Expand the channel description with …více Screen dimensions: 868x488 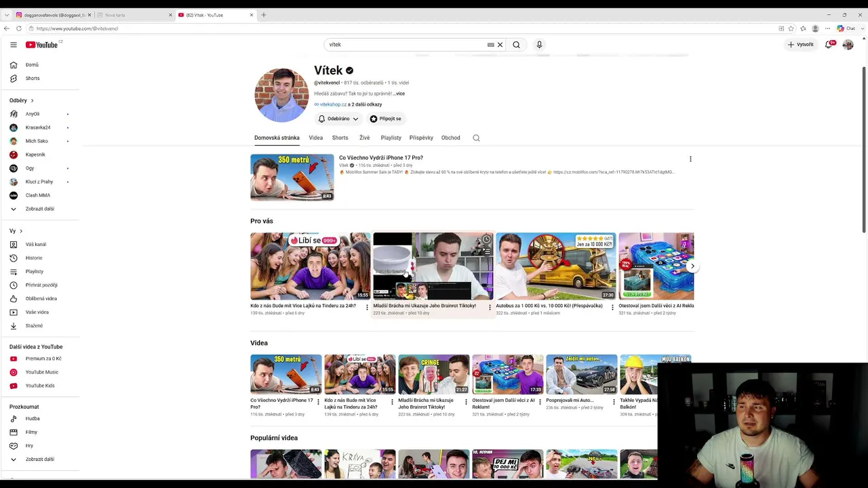(399, 94)
